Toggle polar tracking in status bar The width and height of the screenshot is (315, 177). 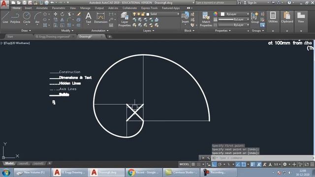click(220, 164)
